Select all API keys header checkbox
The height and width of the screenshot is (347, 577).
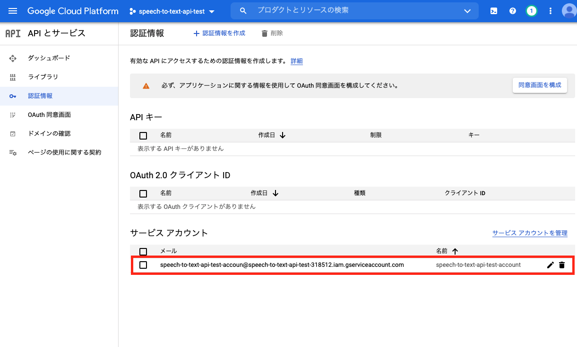pyautogui.click(x=143, y=135)
